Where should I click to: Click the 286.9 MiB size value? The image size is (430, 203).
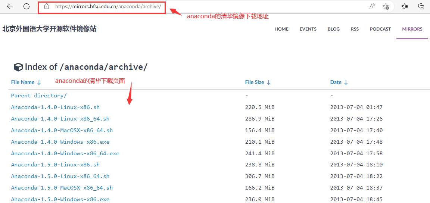click(260, 119)
